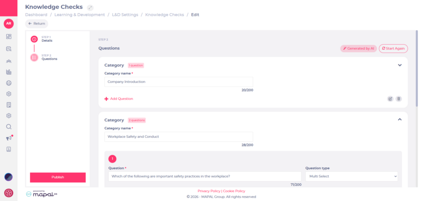Screen dimensions: 424x201
Task: Open the AR user avatar
Action: coord(9,24)
